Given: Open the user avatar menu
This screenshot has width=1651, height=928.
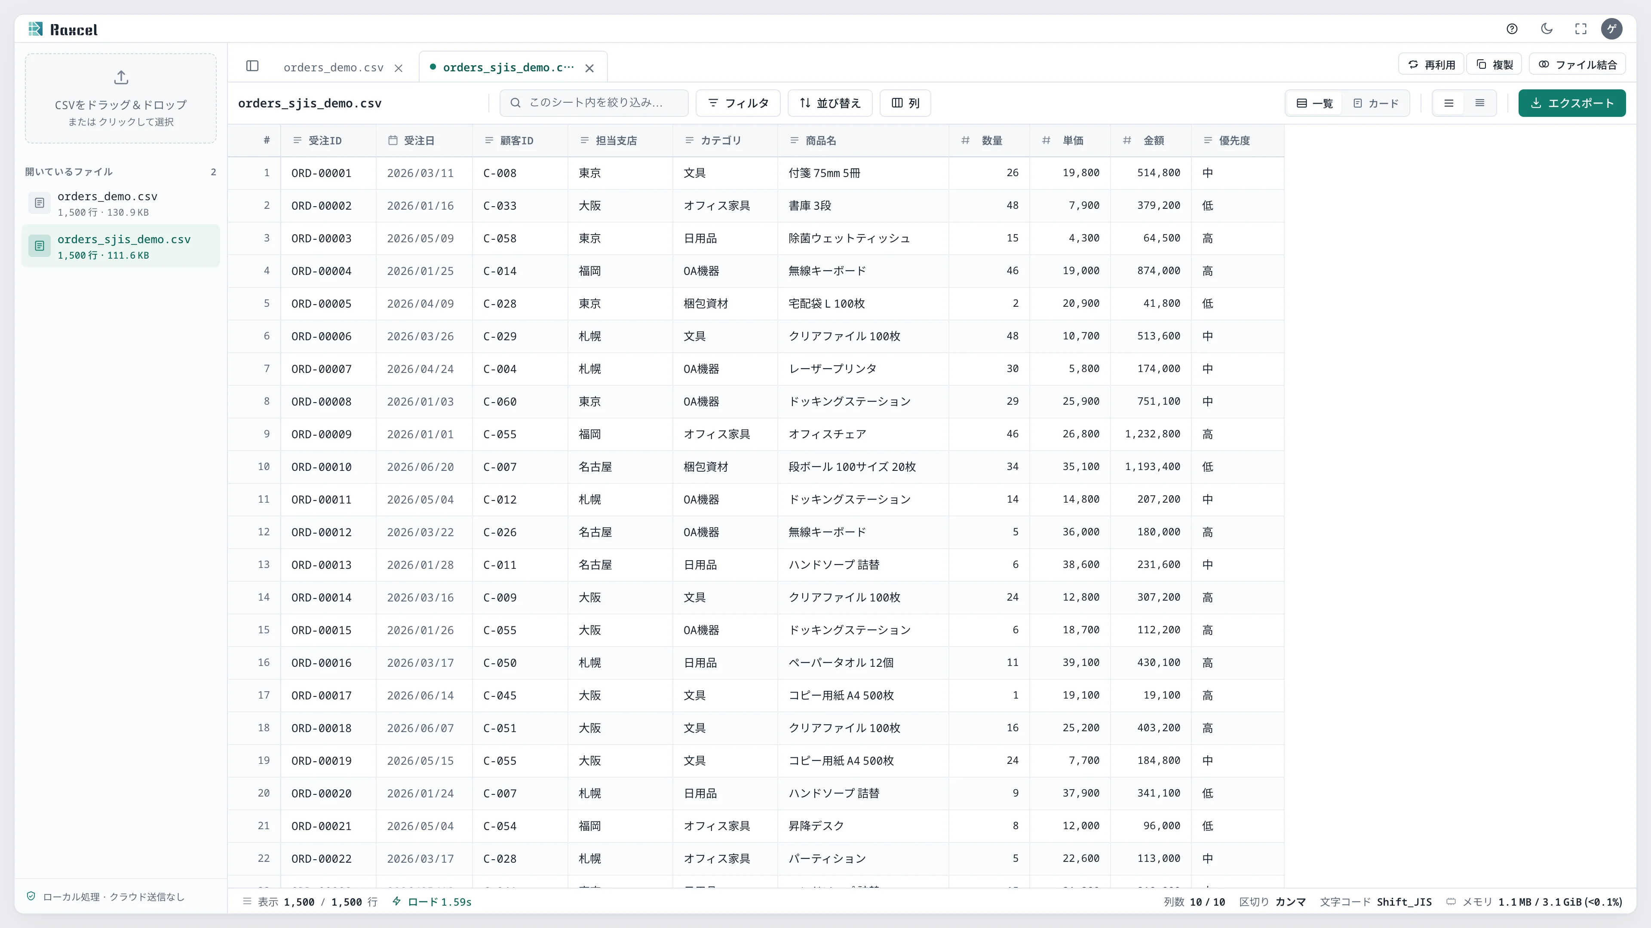Looking at the screenshot, I should click(1612, 29).
